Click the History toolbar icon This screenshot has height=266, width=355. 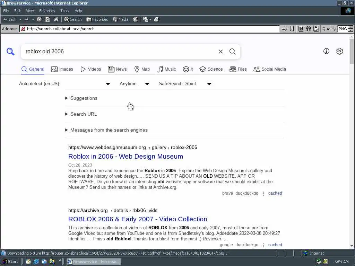[x=136, y=19]
